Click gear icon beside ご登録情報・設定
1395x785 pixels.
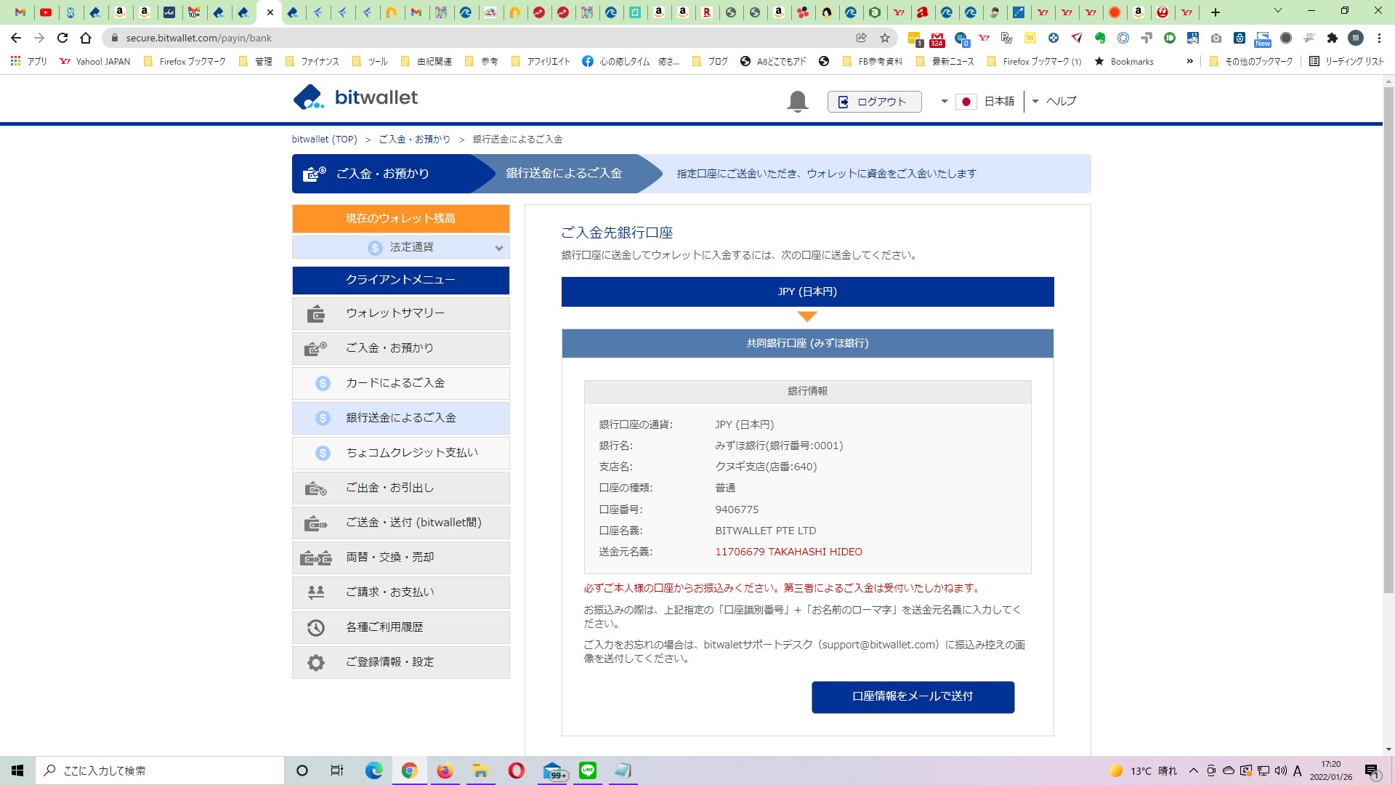pos(315,662)
